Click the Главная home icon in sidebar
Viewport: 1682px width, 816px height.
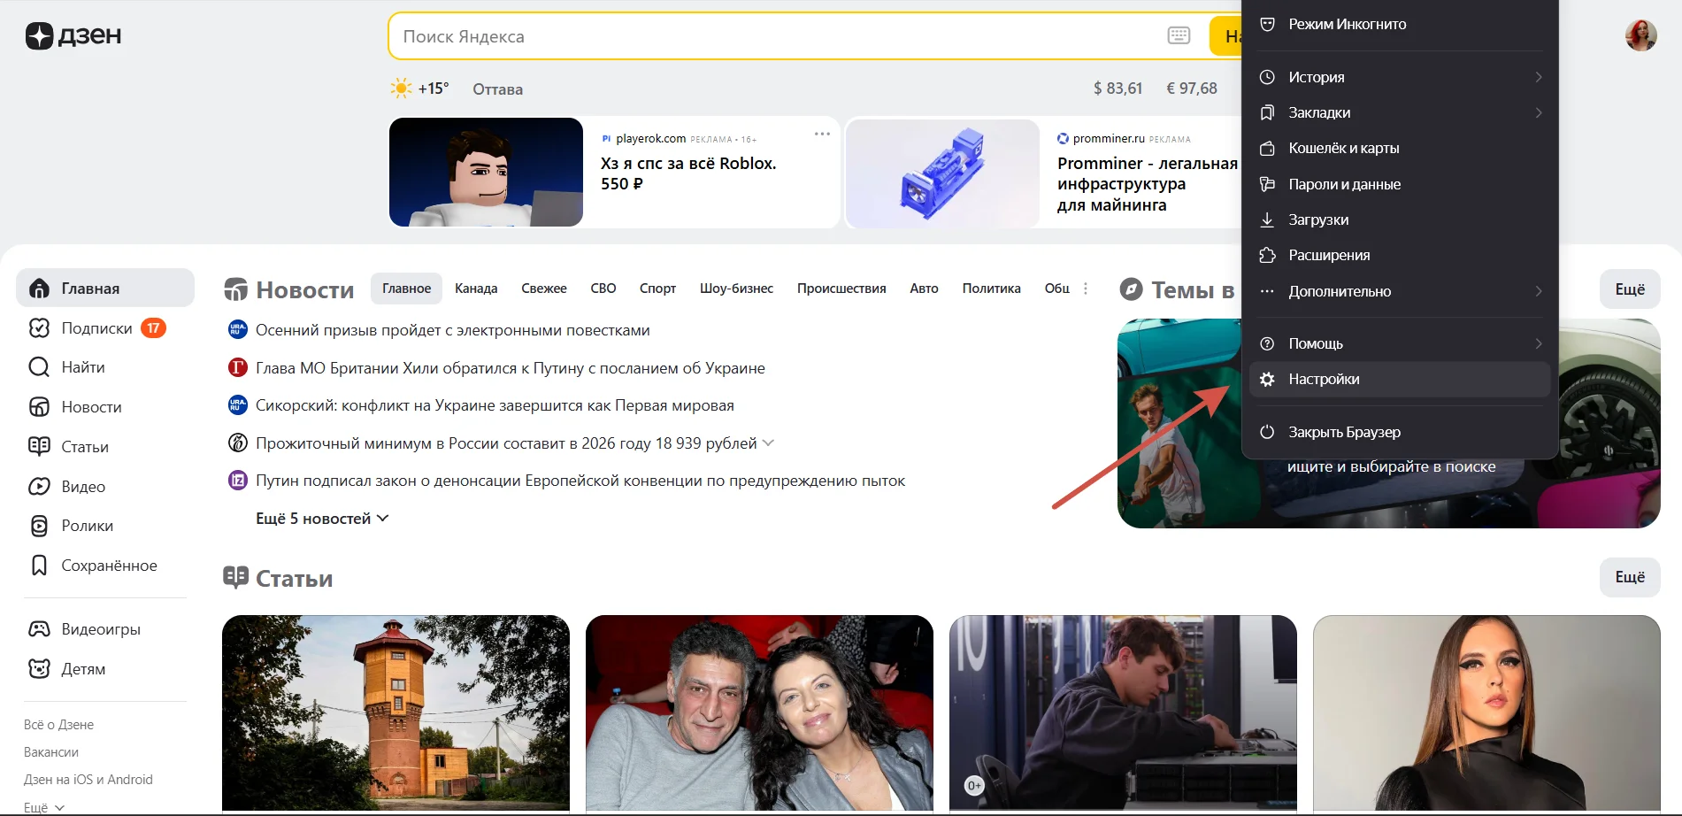click(39, 289)
